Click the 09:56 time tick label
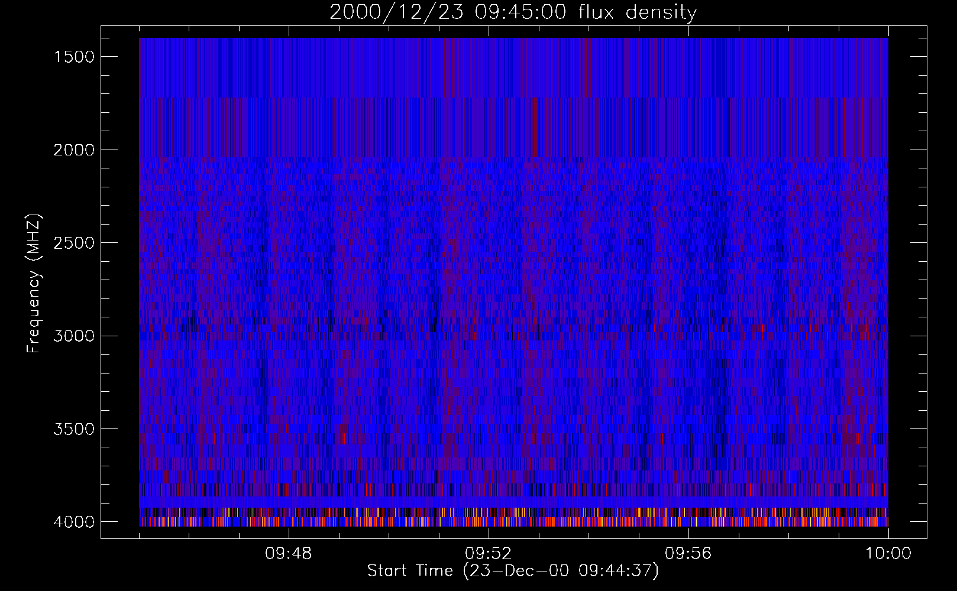 click(x=688, y=554)
